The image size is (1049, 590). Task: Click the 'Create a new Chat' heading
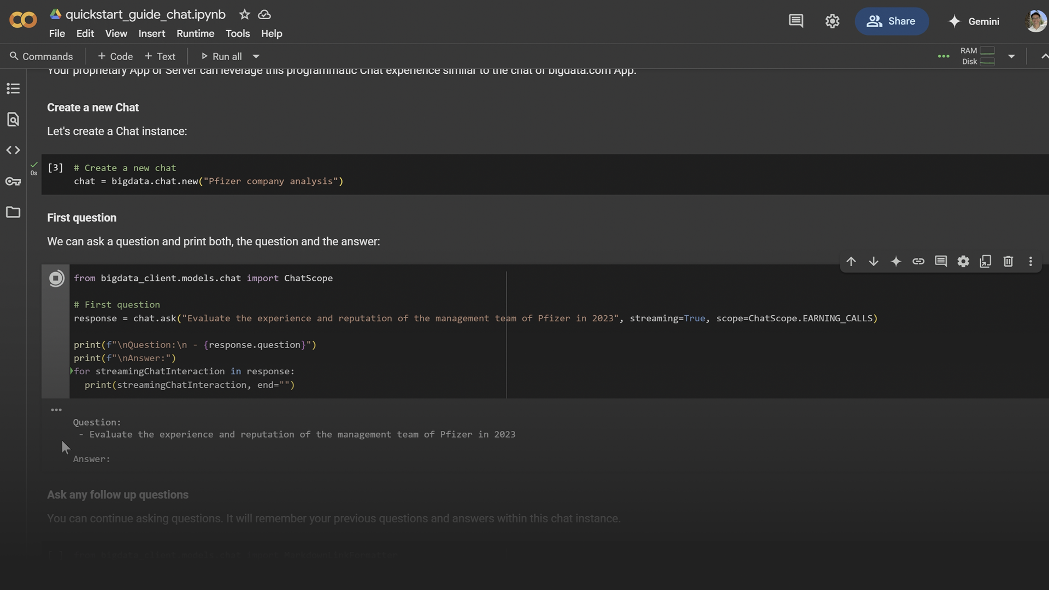click(x=93, y=108)
